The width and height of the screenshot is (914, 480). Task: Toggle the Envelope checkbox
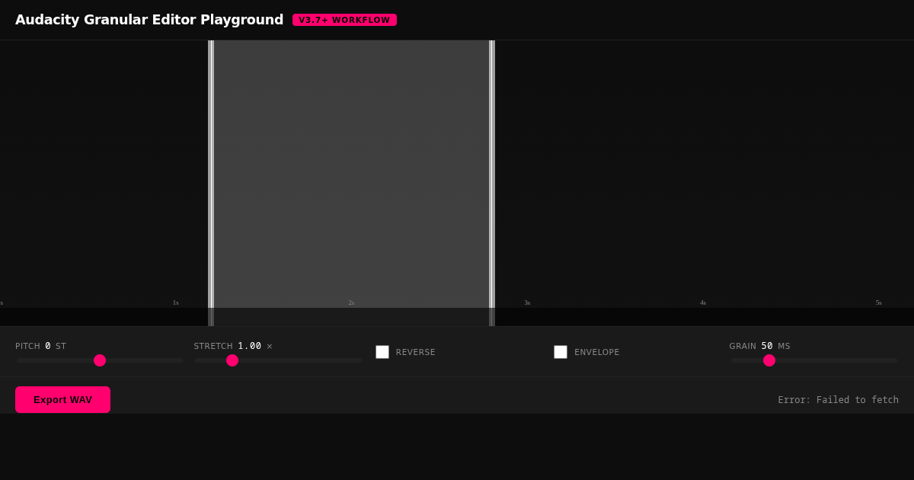tap(561, 352)
